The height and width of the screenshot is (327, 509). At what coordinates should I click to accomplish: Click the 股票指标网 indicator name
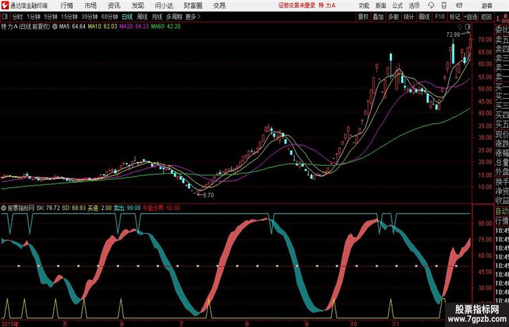coord(21,208)
